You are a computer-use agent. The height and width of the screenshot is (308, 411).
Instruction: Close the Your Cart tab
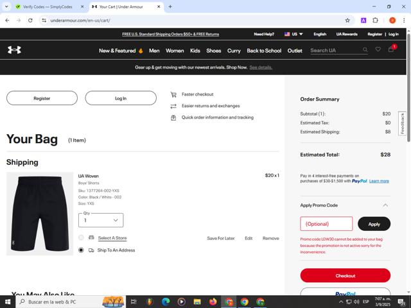tap(159, 7)
